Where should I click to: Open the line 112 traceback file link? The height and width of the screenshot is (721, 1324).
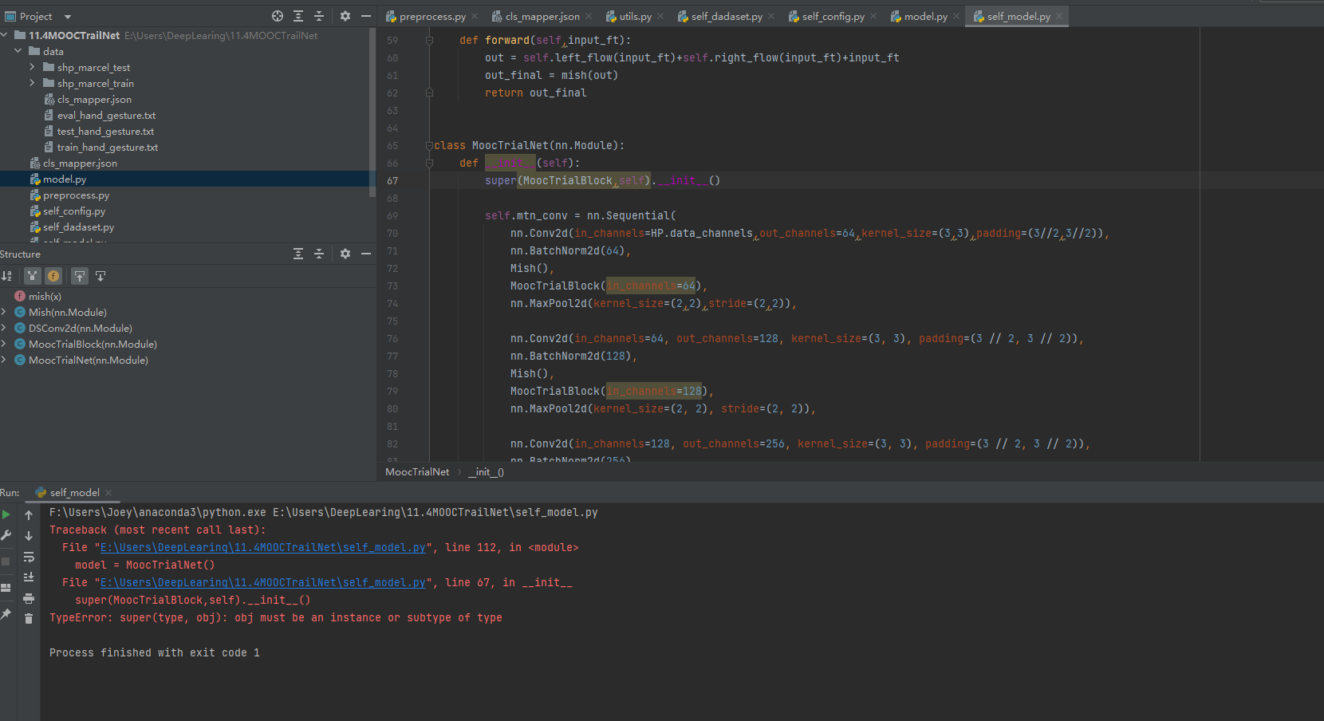pos(262,547)
